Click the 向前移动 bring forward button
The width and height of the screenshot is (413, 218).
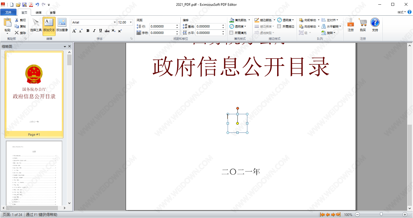coord(308,20)
